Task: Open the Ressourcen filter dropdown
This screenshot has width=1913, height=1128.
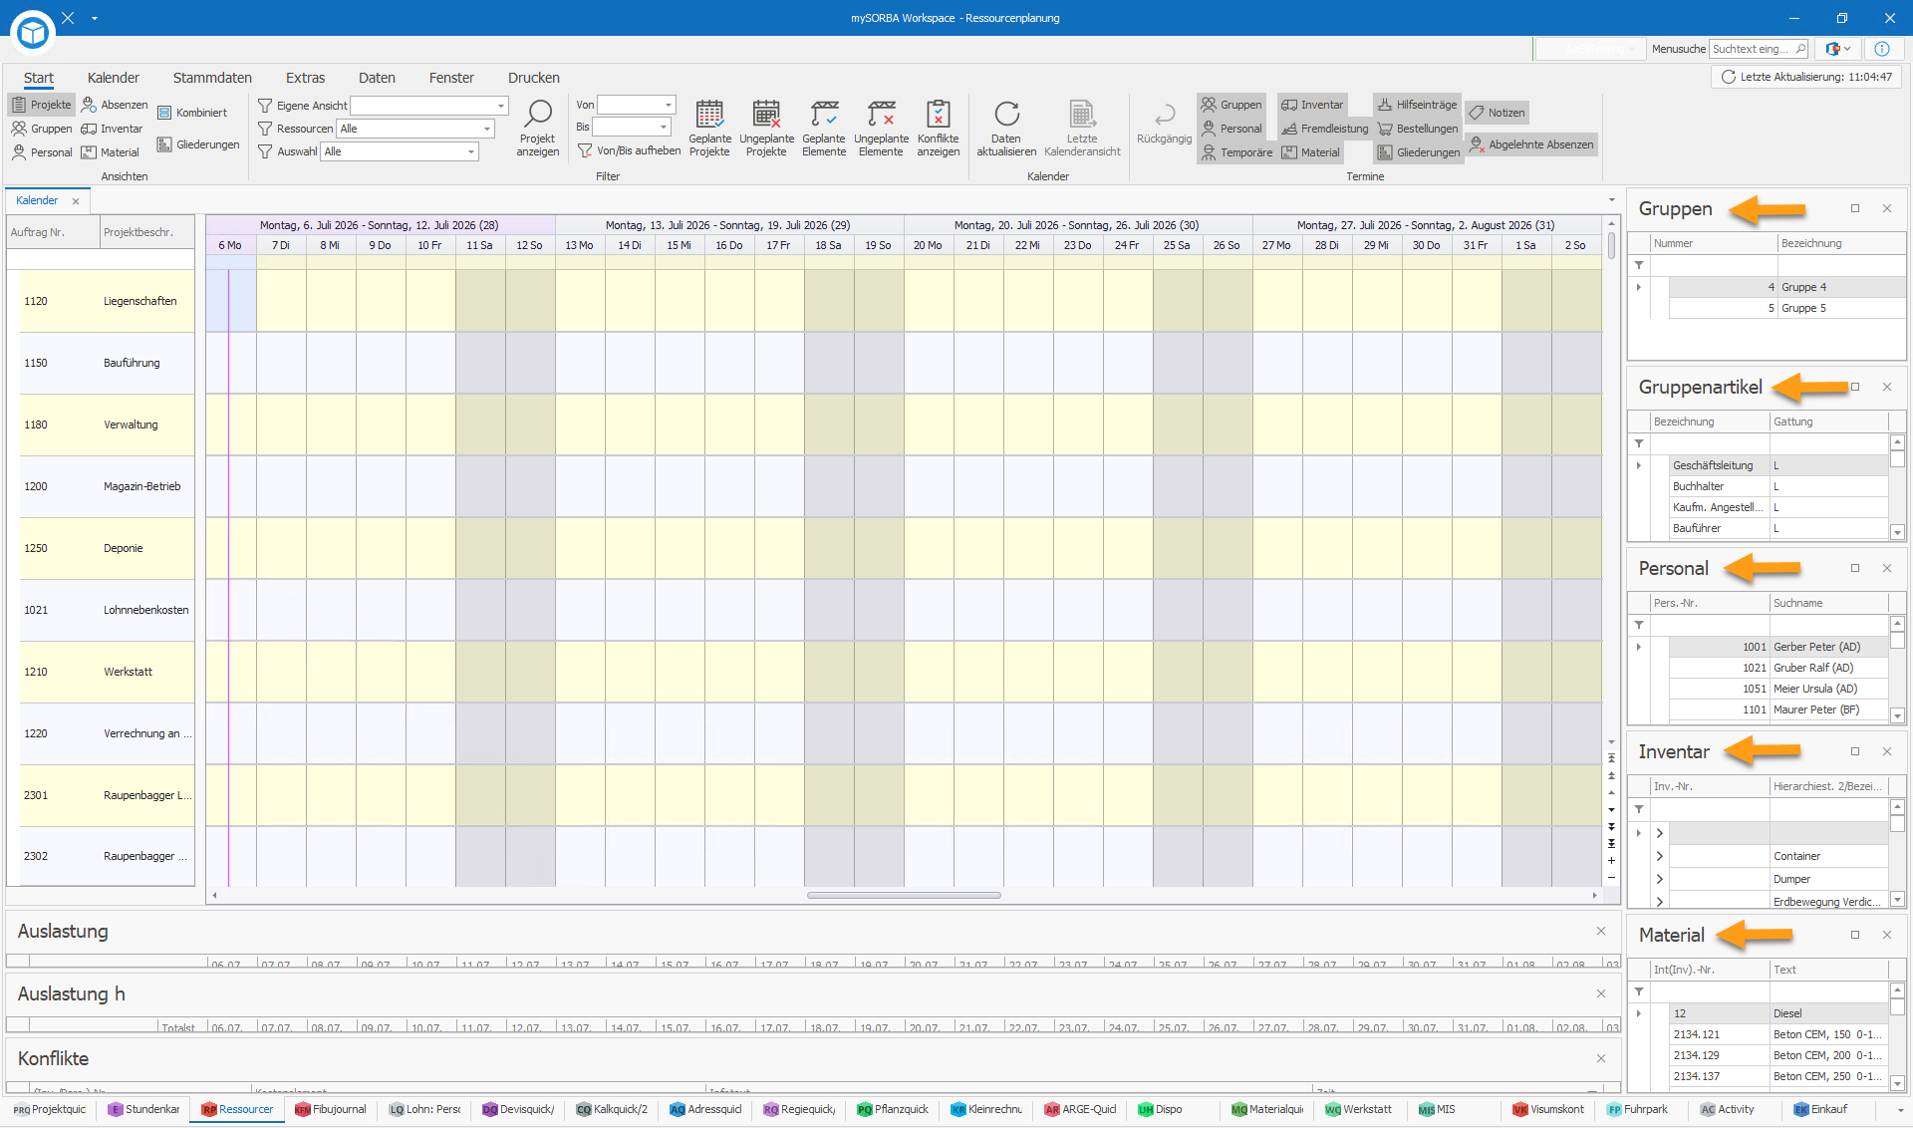Action: pos(415,129)
